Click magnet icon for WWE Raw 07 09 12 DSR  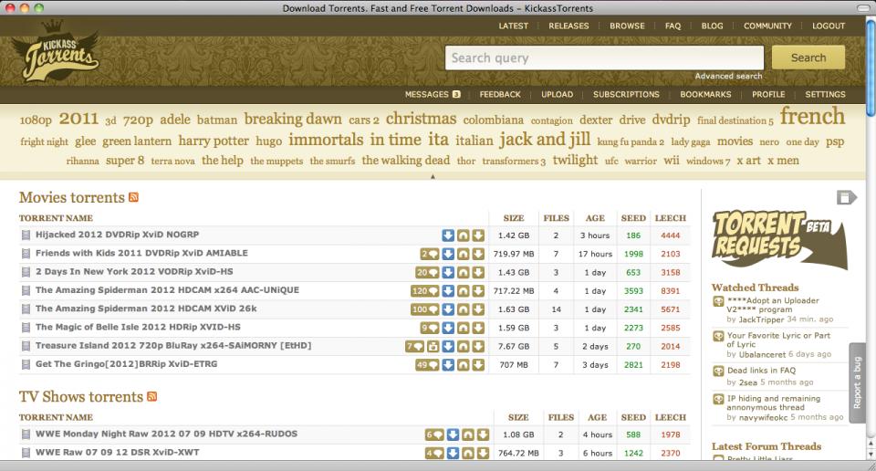[467, 453]
